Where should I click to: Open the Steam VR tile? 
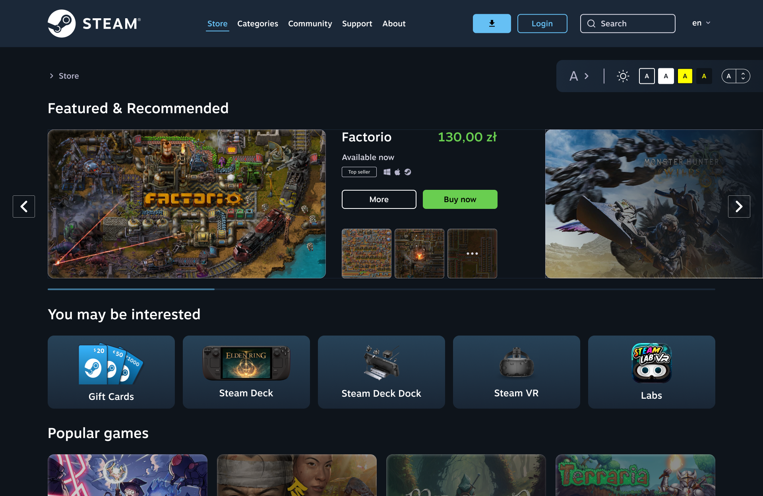tap(517, 372)
